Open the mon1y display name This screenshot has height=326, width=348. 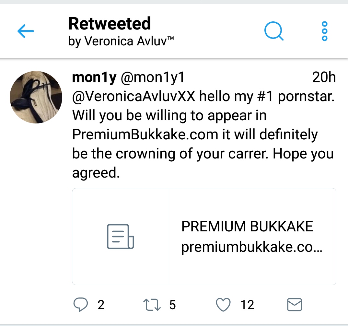coord(94,78)
